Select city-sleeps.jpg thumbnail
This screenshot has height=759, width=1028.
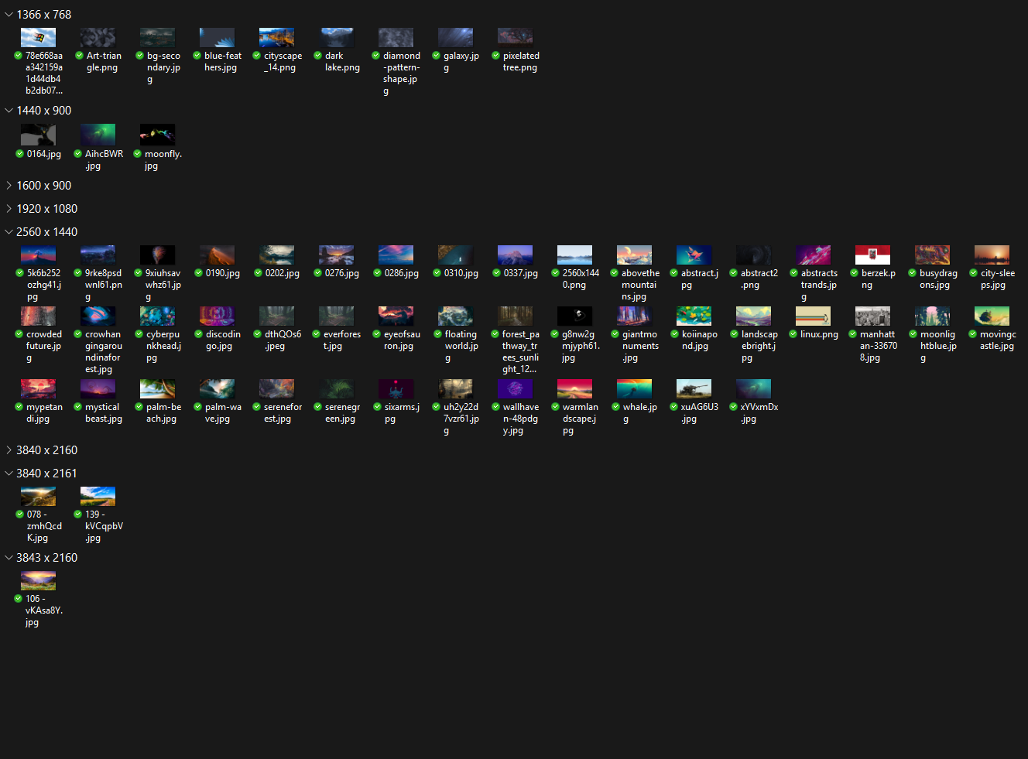992,255
